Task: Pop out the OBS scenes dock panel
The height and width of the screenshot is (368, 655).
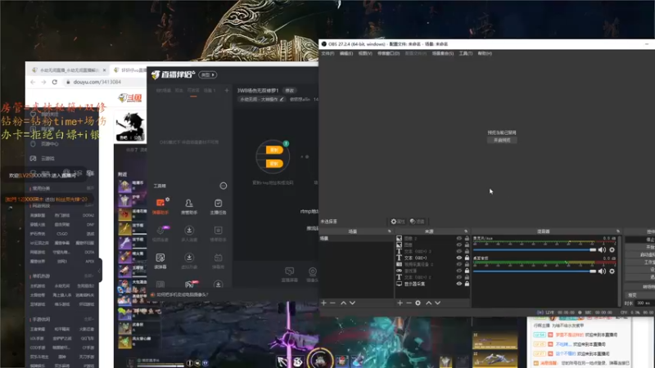Action: [390, 231]
